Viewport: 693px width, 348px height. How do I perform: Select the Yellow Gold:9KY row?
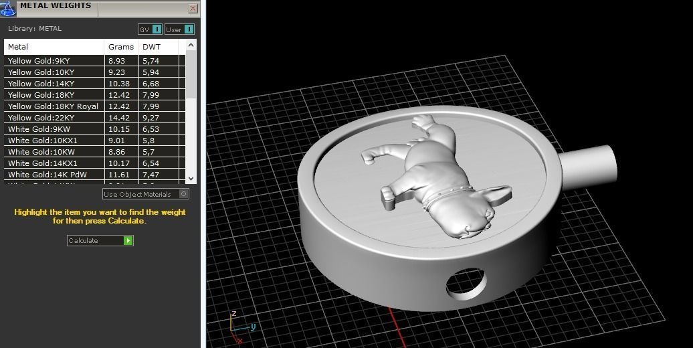[x=94, y=61]
